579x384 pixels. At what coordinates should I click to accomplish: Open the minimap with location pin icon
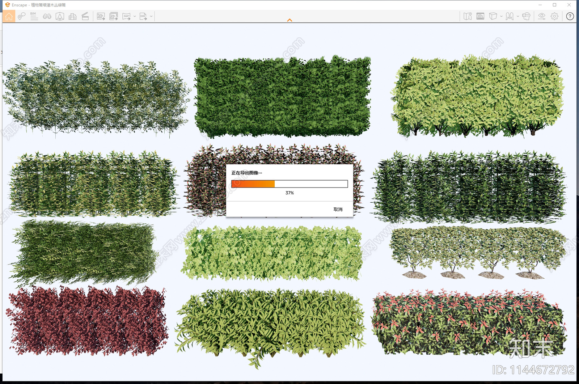click(x=468, y=16)
